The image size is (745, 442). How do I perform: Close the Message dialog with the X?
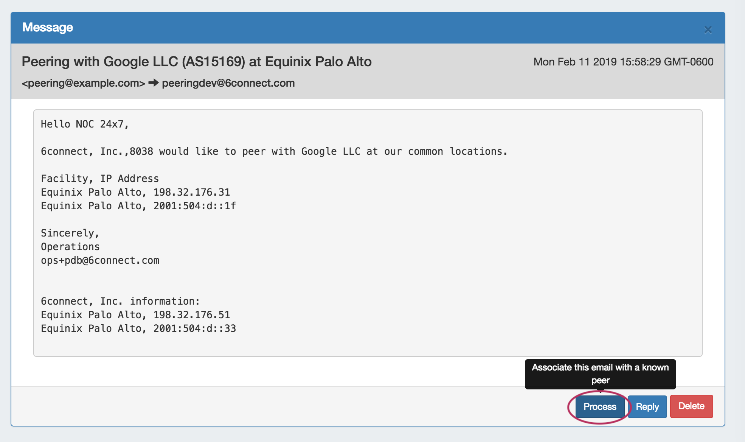(708, 30)
